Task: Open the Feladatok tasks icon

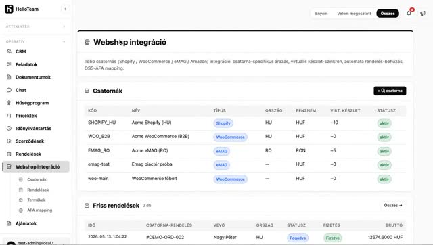Action: 9,64
